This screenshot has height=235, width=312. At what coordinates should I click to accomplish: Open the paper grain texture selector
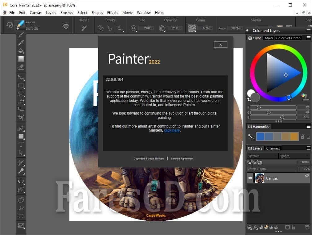(x=192, y=28)
